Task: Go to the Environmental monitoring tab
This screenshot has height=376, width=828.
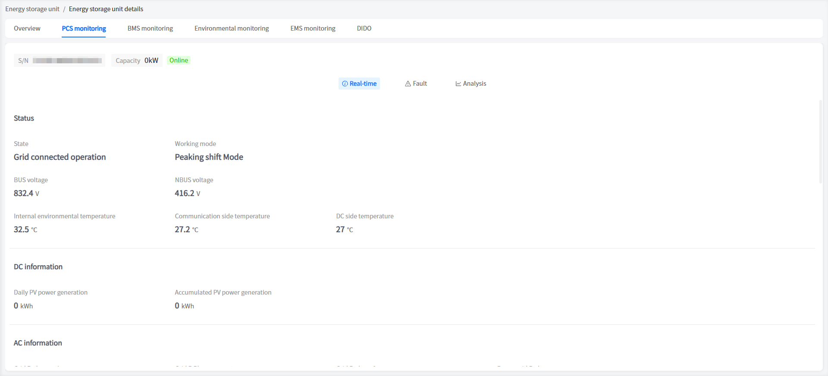Action: coord(232,28)
